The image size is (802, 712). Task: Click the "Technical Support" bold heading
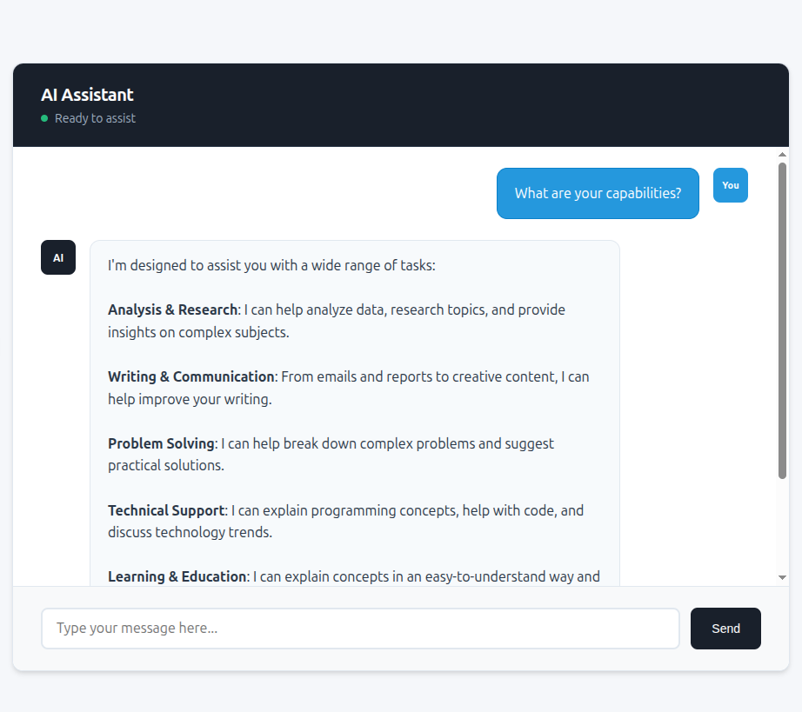166,510
